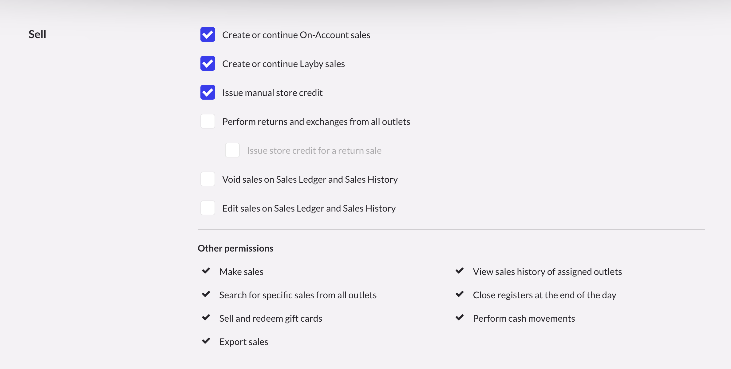The height and width of the screenshot is (369, 731).
Task: Click the "Issue manual store credit" label
Action: [x=272, y=92]
